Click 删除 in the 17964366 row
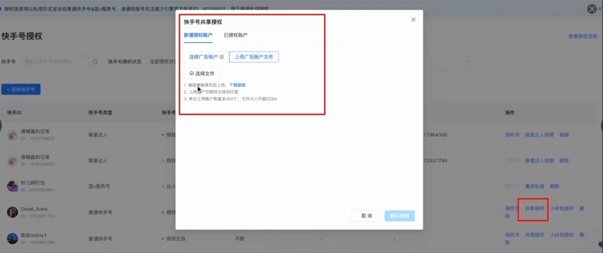The height and width of the screenshot is (253, 603). (x=564, y=135)
